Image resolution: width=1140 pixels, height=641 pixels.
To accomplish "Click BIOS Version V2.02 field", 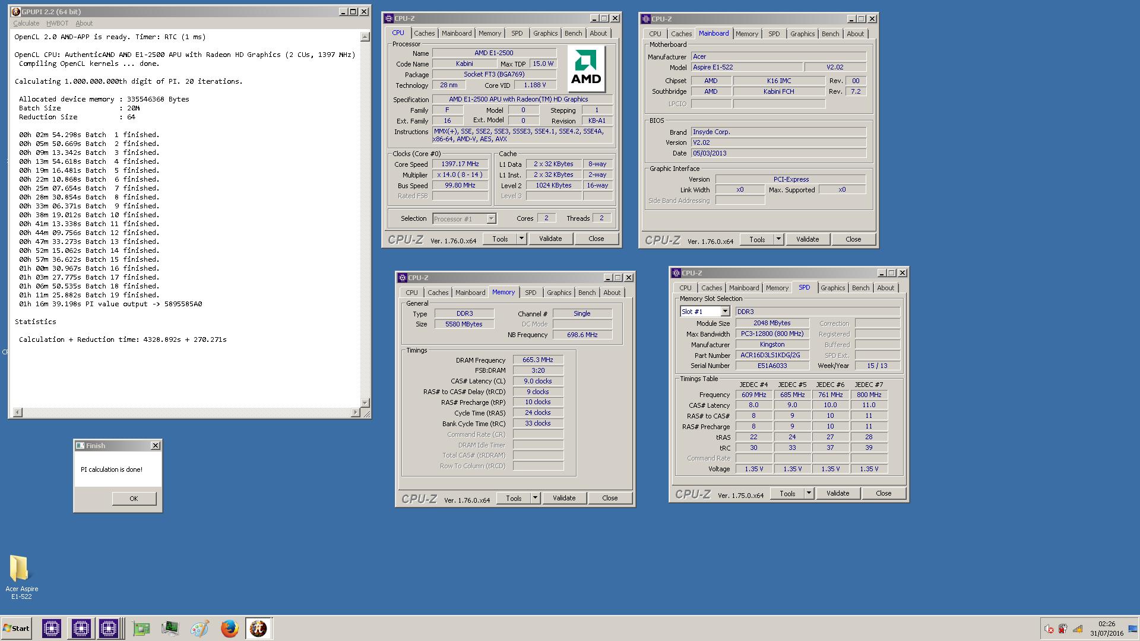I will click(x=778, y=143).
